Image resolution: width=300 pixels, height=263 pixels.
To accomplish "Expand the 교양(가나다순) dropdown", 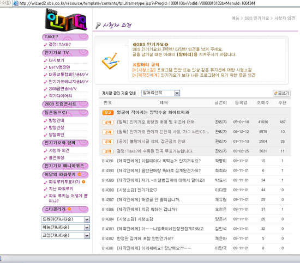I will [65, 235].
